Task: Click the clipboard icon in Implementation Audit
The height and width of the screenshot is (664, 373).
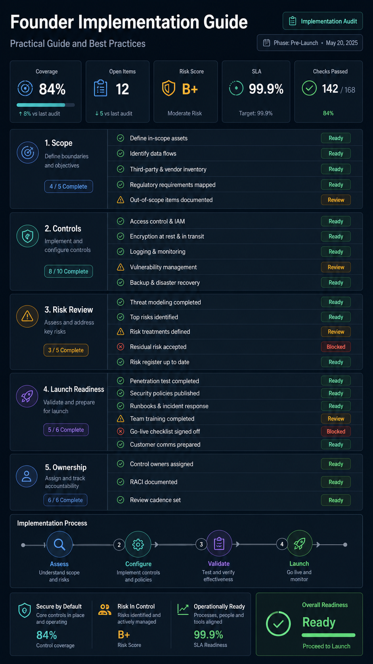Action: pyautogui.click(x=293, y=21)
